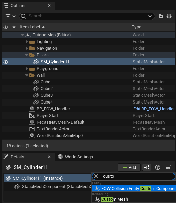Open the filter dropdown chevron
Image resolution: width=176 pixels, height=203 pixels.
tap(14, 16)
